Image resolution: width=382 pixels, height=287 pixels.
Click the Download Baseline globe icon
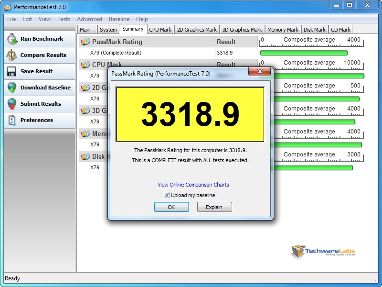click(11, 88)
